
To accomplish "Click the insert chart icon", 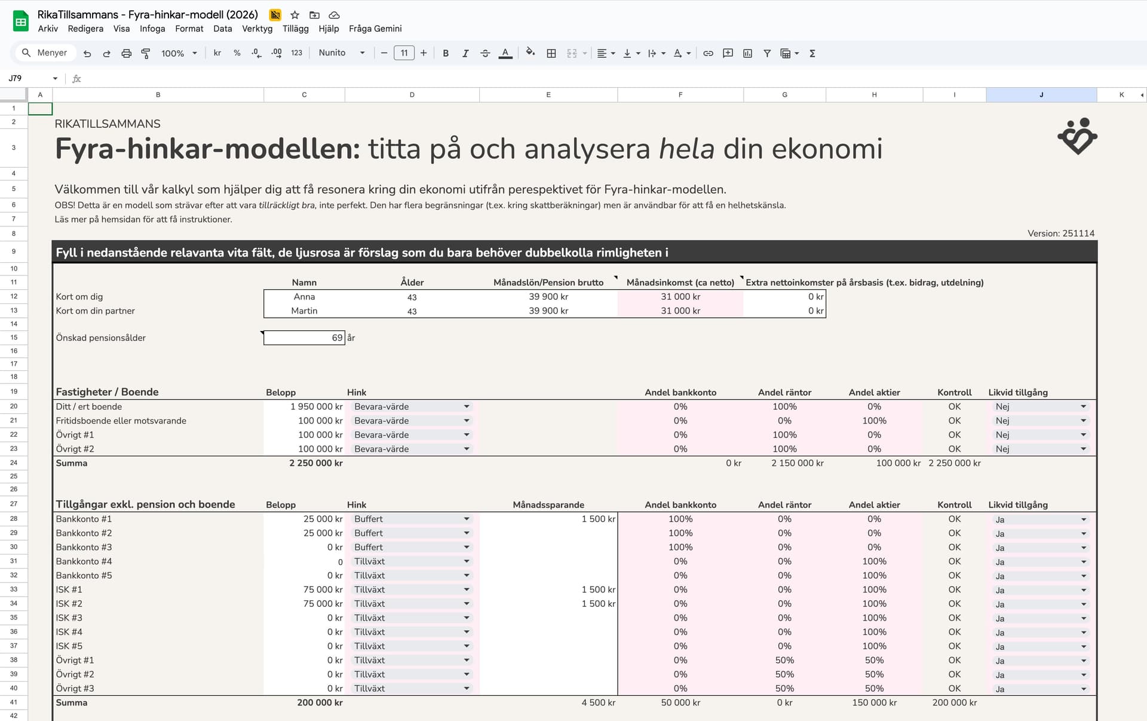I will 747,53.
